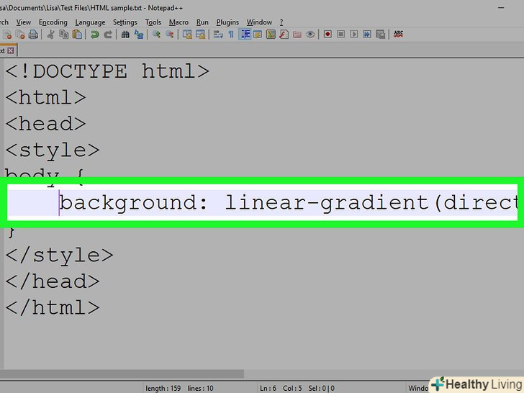Open the Plugins menu

tap(227, 22)
